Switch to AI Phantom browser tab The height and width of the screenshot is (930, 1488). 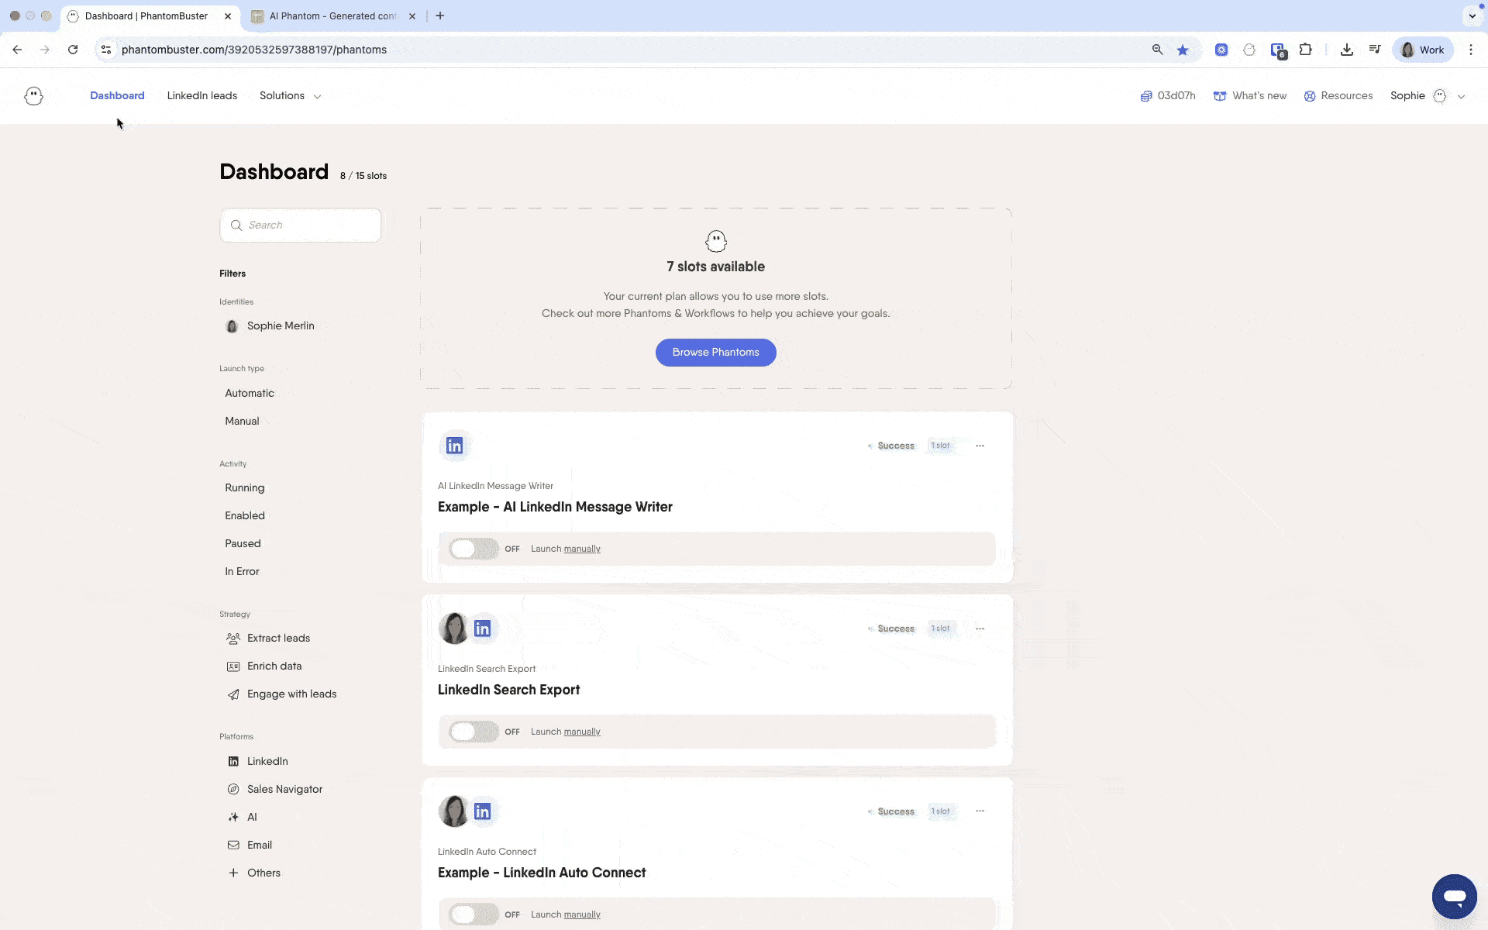[333, 16]
